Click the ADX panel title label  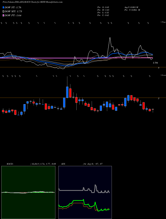63,164
